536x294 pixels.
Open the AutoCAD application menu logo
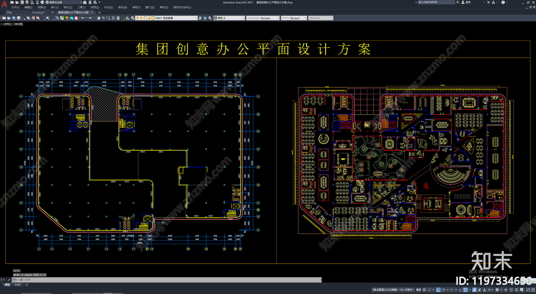[4, 4]
